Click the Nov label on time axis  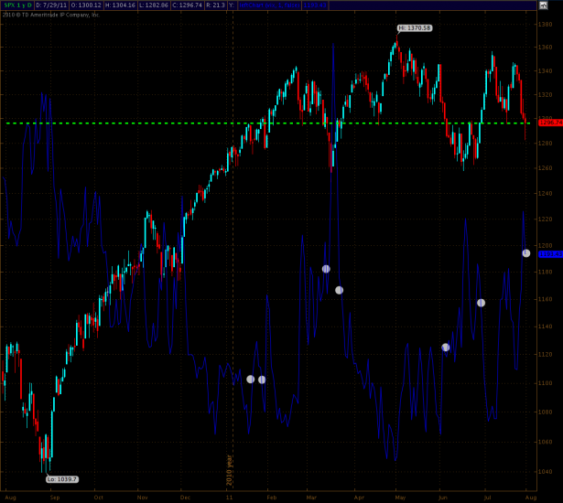143,498
